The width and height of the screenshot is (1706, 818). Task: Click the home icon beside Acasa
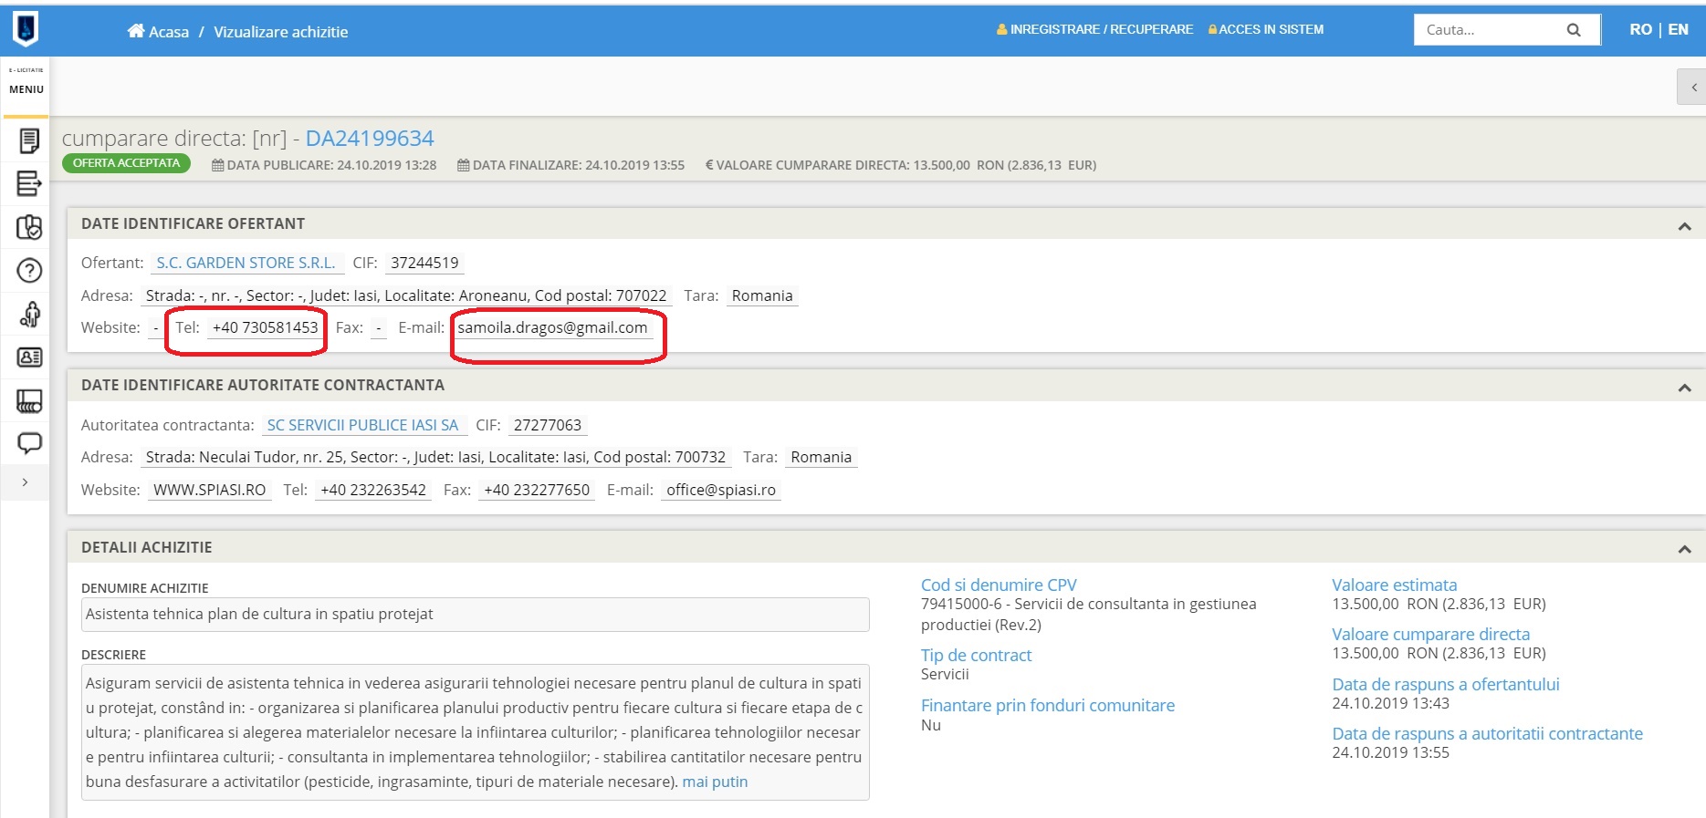click(x=136, y=31)
